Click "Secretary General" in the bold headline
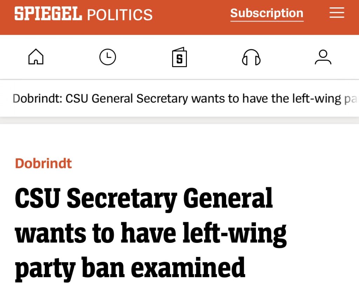The height and width of the screenshot is (294, 359). coord(170,199)
